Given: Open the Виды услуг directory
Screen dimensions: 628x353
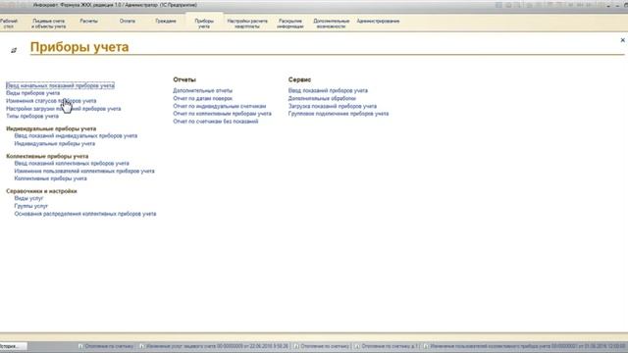Looking at the screenshot, I should click(x=28, y=198).
